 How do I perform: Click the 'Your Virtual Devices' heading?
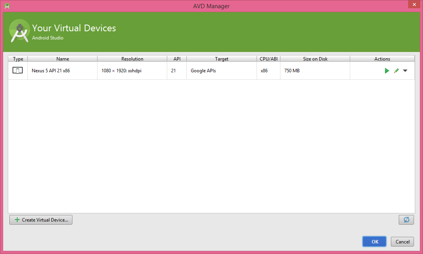(74, 28)
